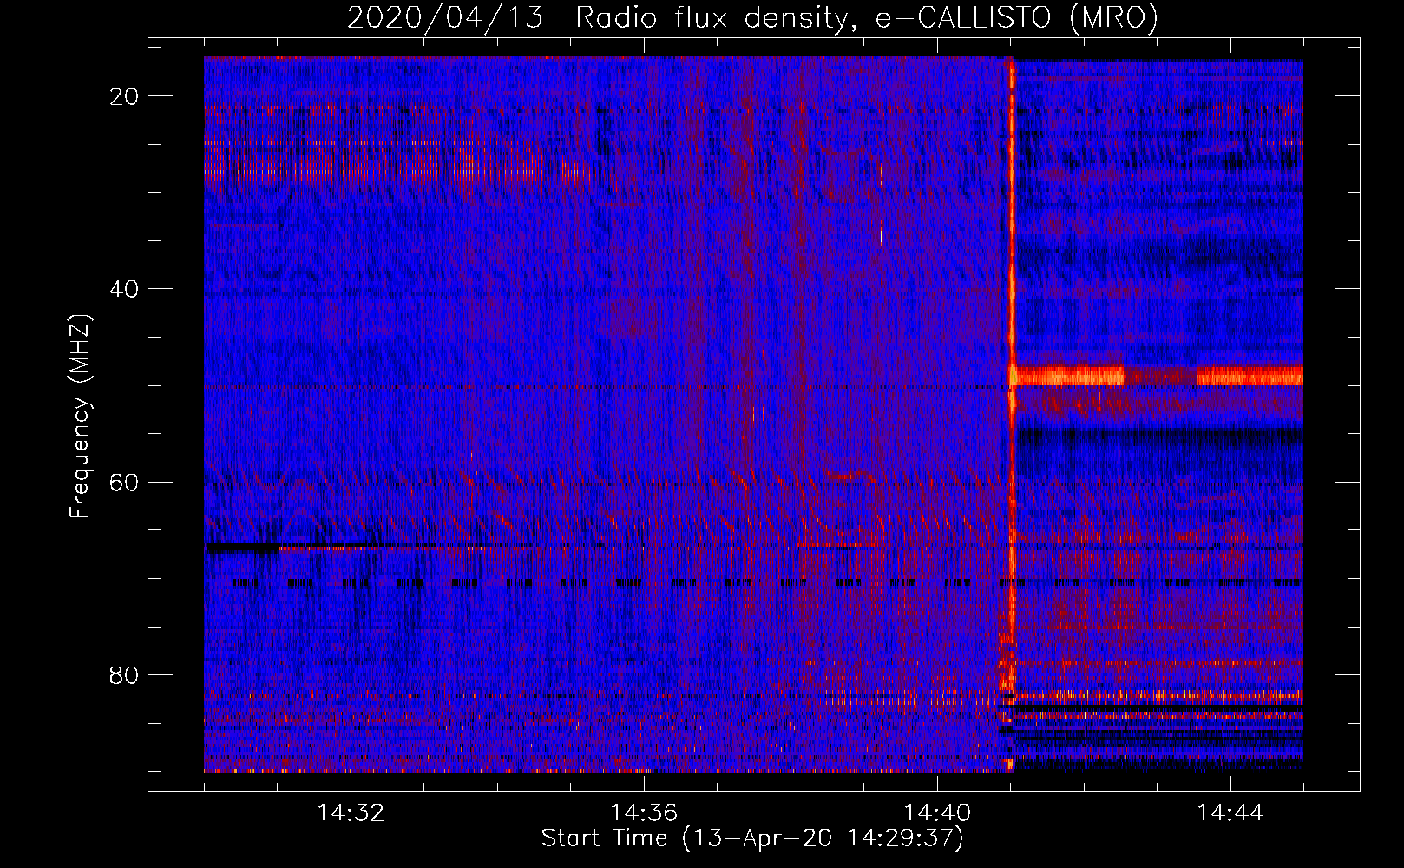Click the '14:40' time tick label
This screenshot has width=1404, height=868.
pos(937,813)
